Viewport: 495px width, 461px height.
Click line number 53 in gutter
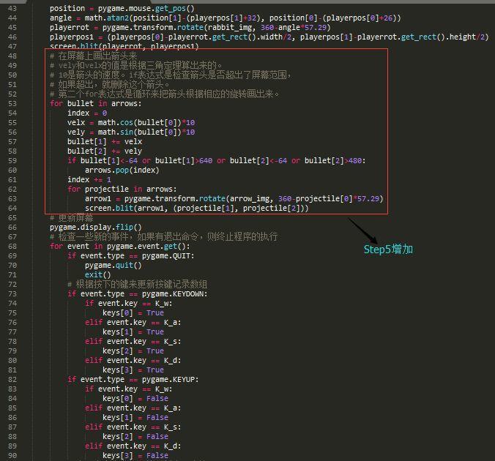12,104
